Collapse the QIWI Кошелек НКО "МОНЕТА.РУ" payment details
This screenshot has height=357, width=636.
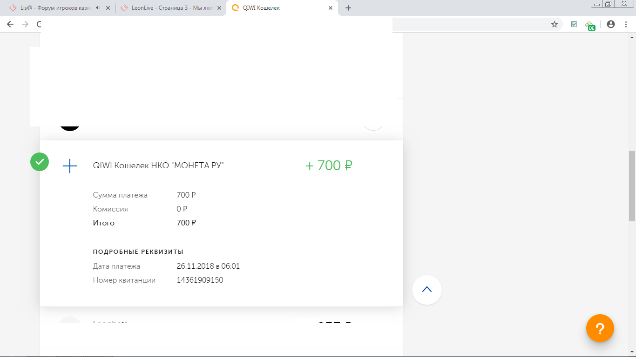click(158, 165)
